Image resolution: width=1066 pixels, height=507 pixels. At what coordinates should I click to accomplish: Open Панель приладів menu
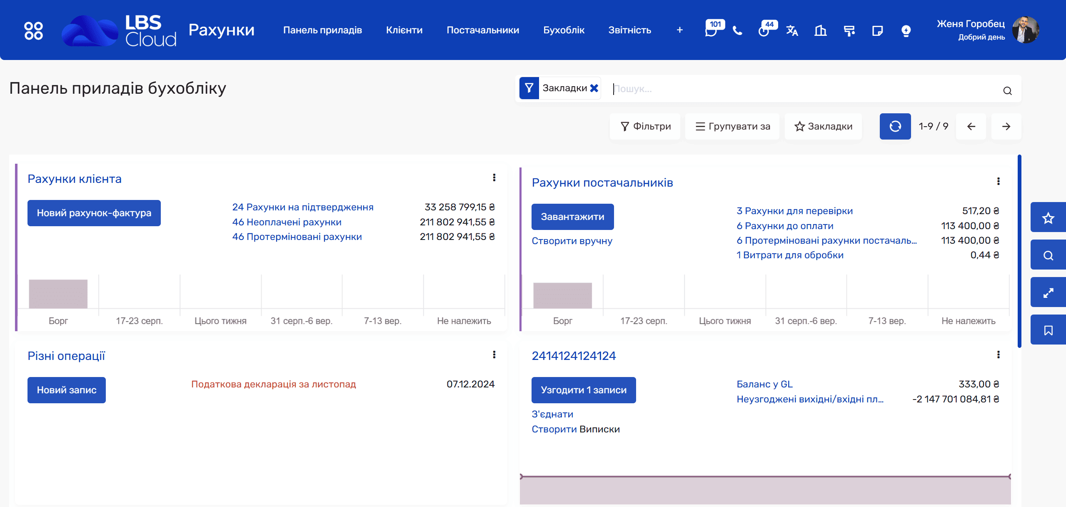(x=322, y=30)
